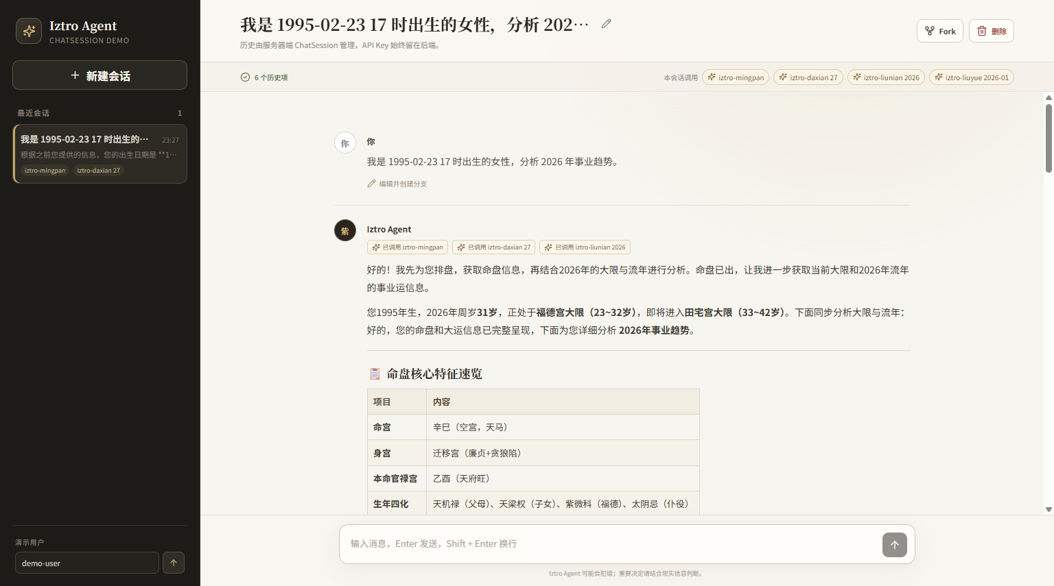1054x586 pixels.
Task: Click the 最近会话 section label
Action: point(33,113)
